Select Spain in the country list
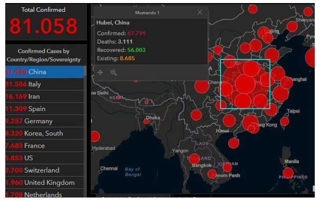 click(x=44, y=109)
